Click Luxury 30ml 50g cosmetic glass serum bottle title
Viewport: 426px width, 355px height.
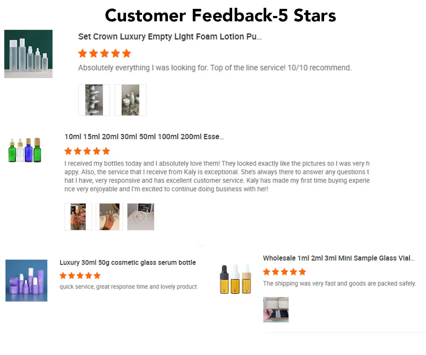click(128, 262)
